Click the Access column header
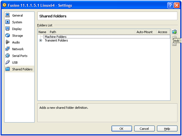Screen dimensions: 182x136 [163, 32]
